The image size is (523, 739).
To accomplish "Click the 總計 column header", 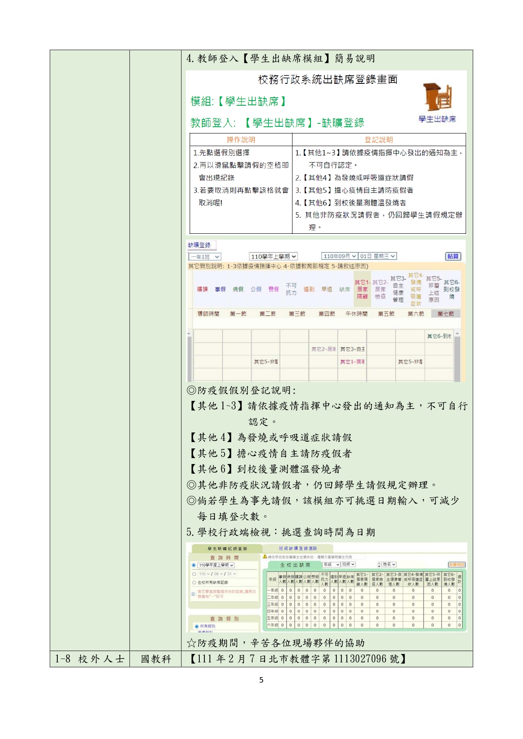I will tap(460, 579).
